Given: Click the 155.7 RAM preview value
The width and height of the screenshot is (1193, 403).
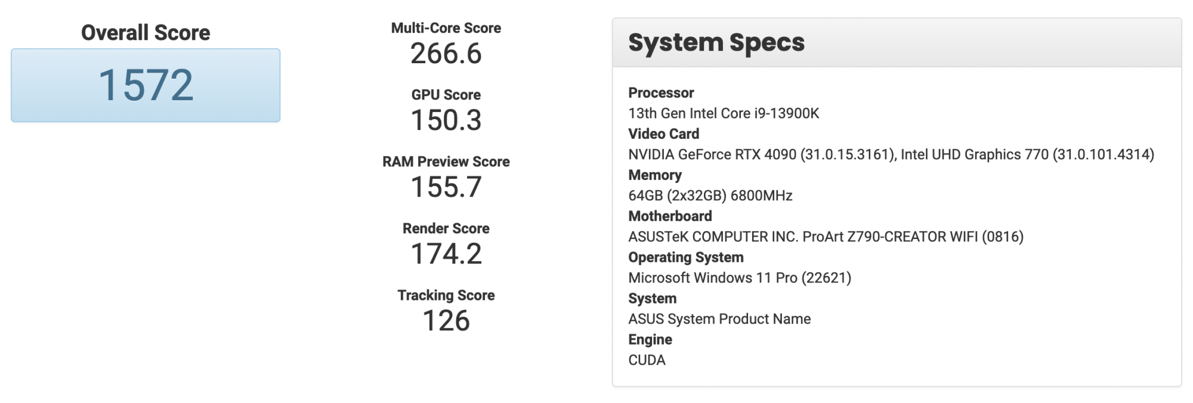Looking at the screenshot, I should (x=446, y=187).
